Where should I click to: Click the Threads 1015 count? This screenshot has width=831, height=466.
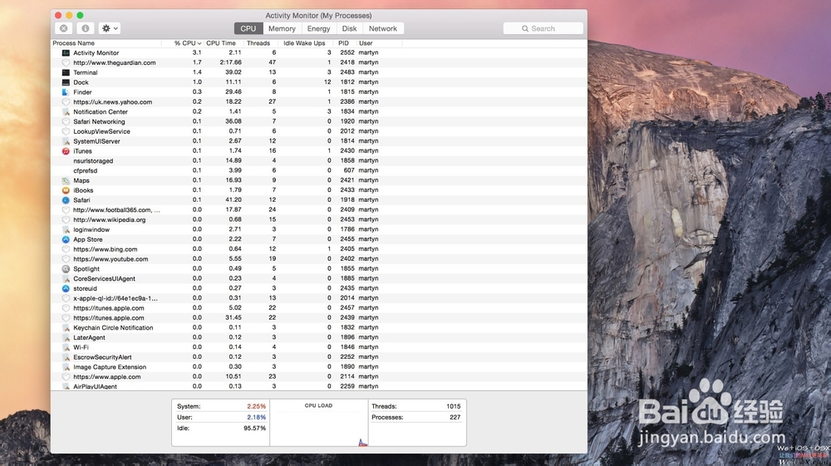click(x=453, y=407)
